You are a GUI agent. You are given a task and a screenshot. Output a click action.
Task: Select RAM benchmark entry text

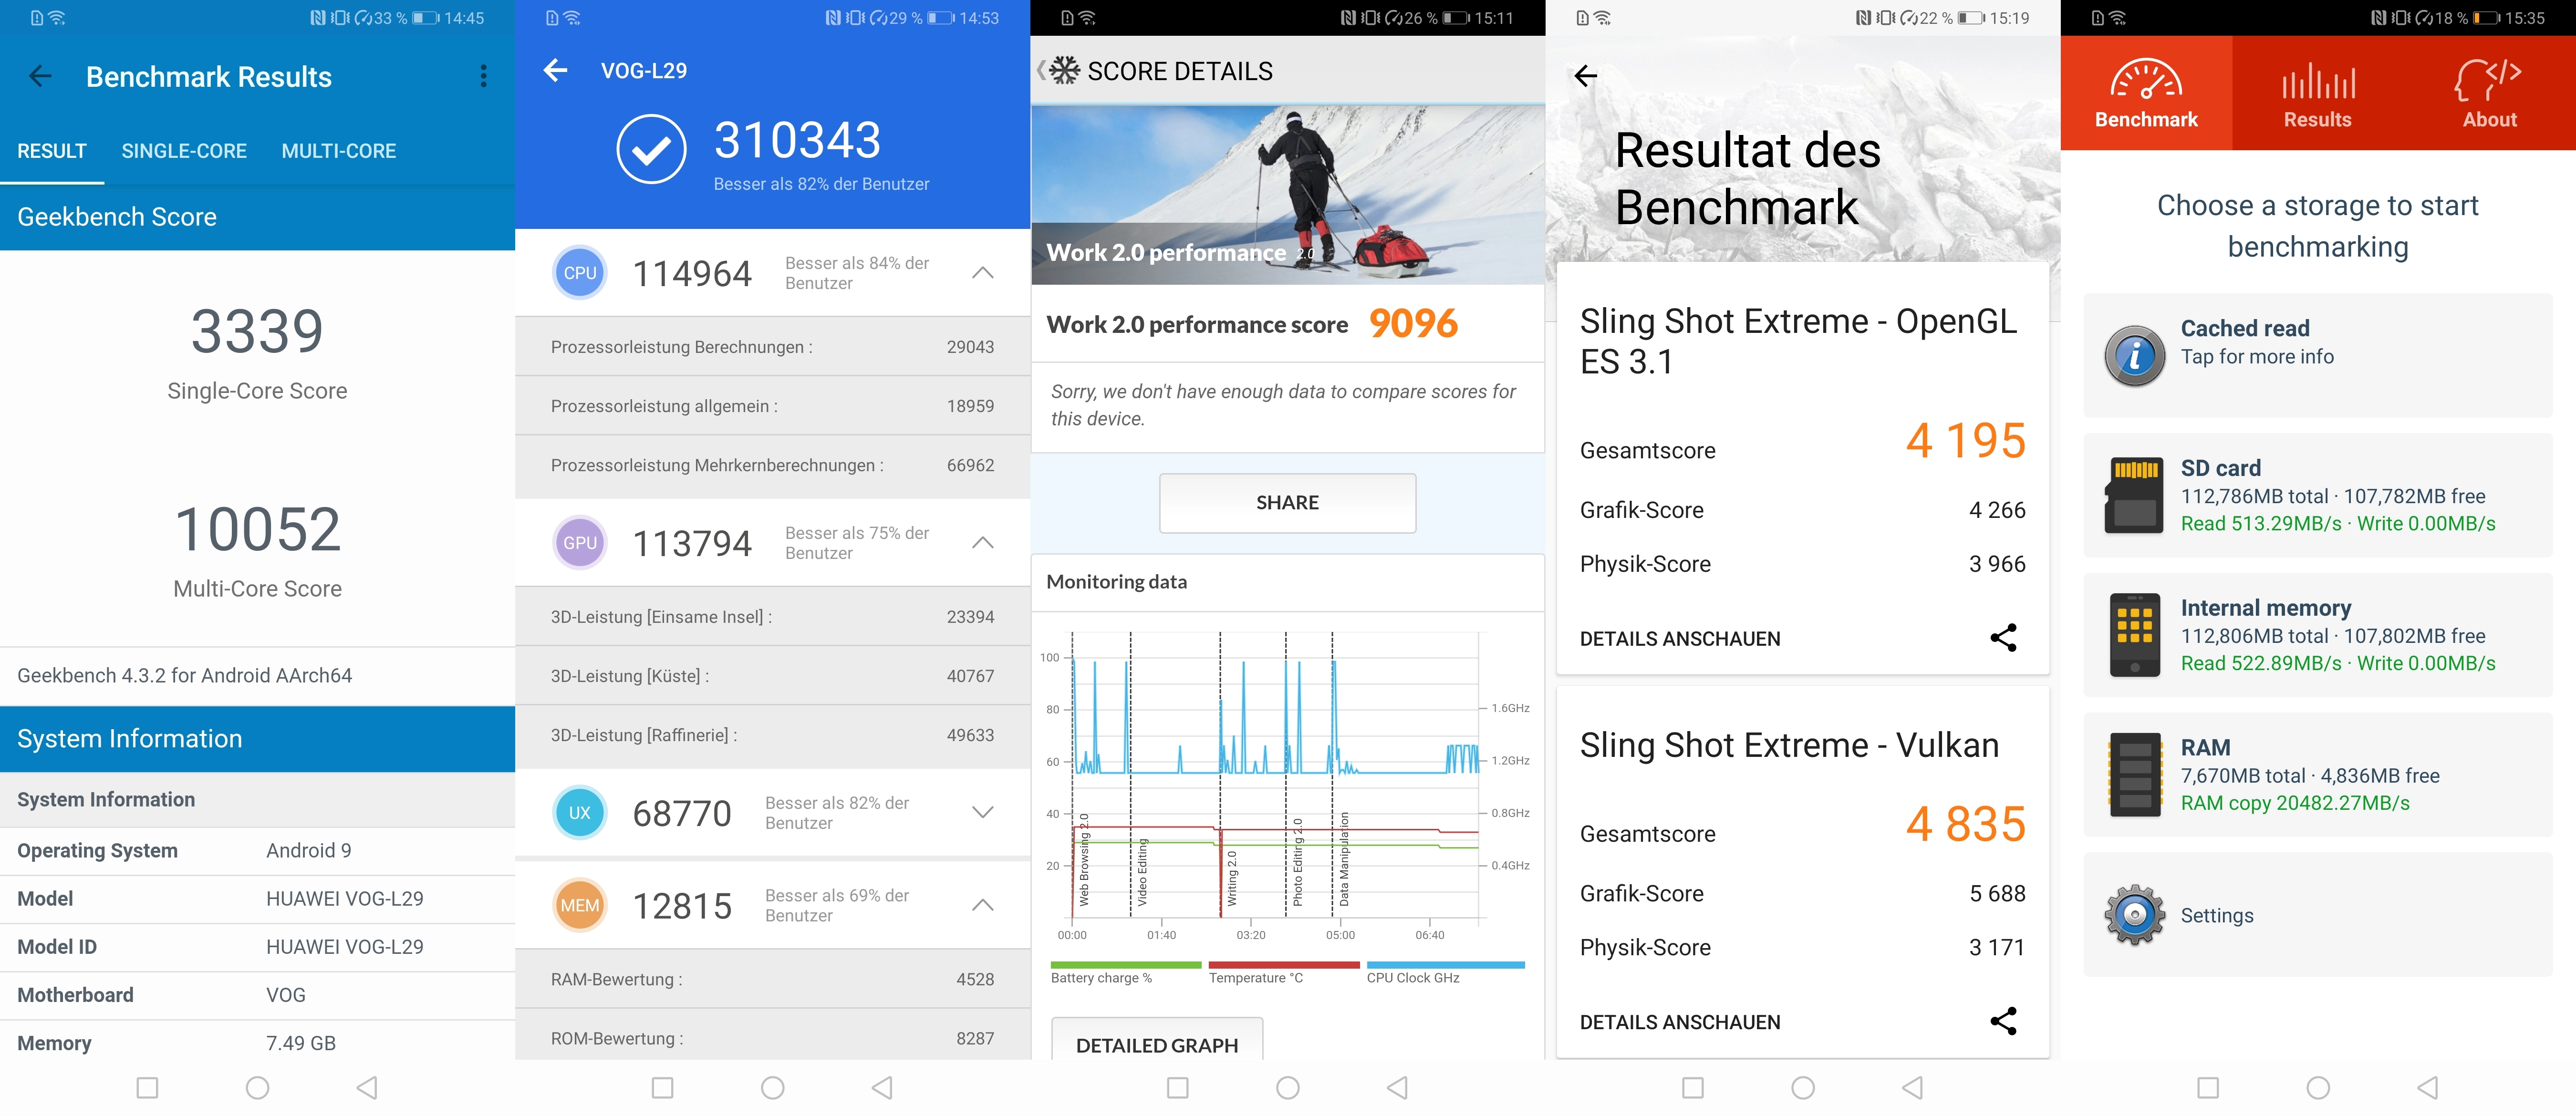[2310, 776]
